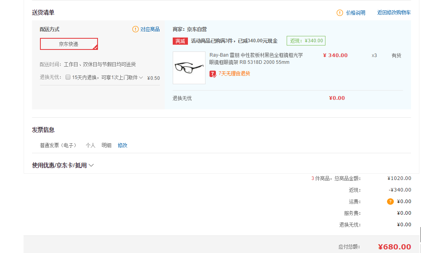Go back via 返回修改购物车 link
The height and width of the screenshot is (253, 421).
pyautogui.click(x=394, y=13)
